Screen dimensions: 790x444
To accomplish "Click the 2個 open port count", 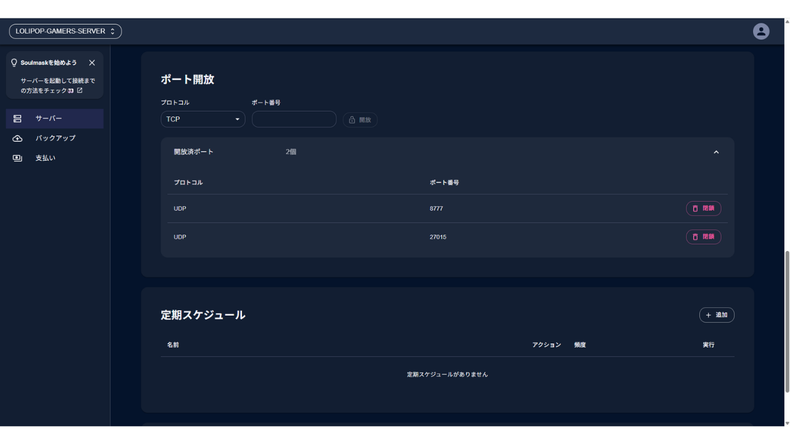I will pos(291,152).
